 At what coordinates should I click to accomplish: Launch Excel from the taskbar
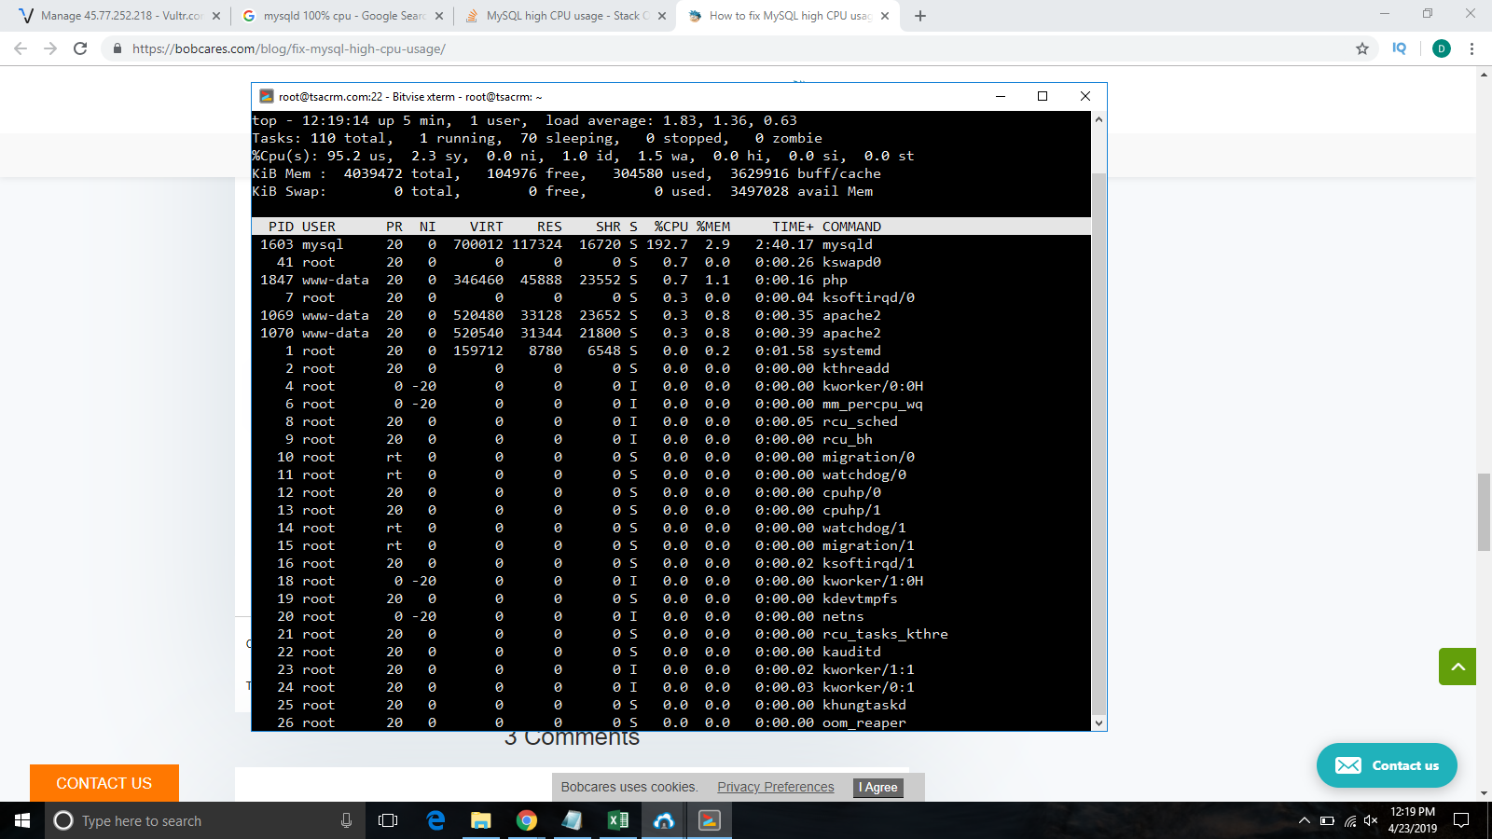(617, 820)
